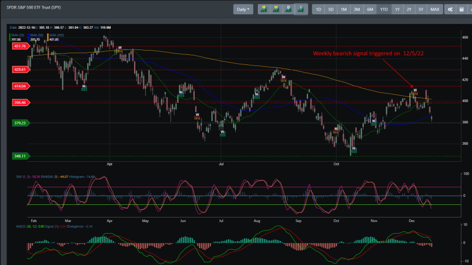Click yellow W signal marker in mid June
Viewport: 472px width, 265px height.
(x=197, y=116)
